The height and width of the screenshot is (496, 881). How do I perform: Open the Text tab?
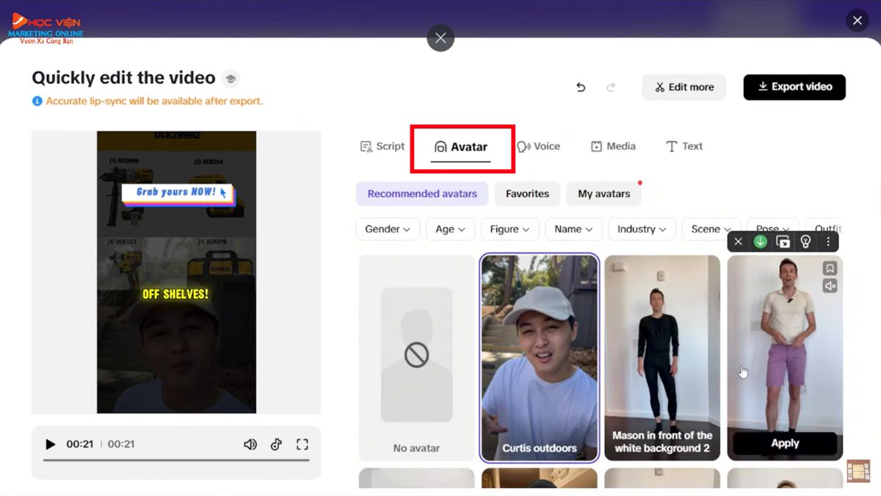[684, 146]
